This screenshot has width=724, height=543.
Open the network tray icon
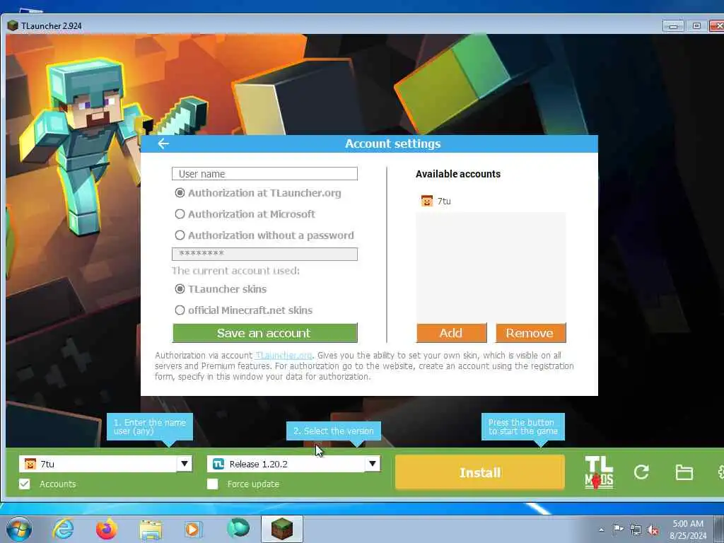point(636,530)
